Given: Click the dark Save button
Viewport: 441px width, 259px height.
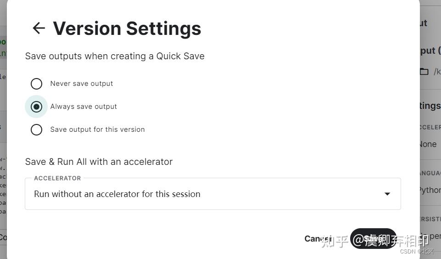Looking at the screenshot, I should [373, 238].
